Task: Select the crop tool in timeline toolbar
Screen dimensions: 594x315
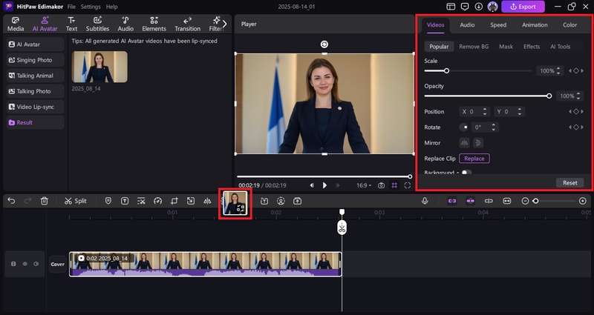Action: tap(174, 201)
